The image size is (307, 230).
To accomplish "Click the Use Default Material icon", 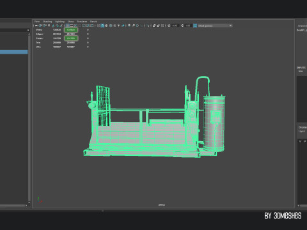I will (x=106, y=26).
